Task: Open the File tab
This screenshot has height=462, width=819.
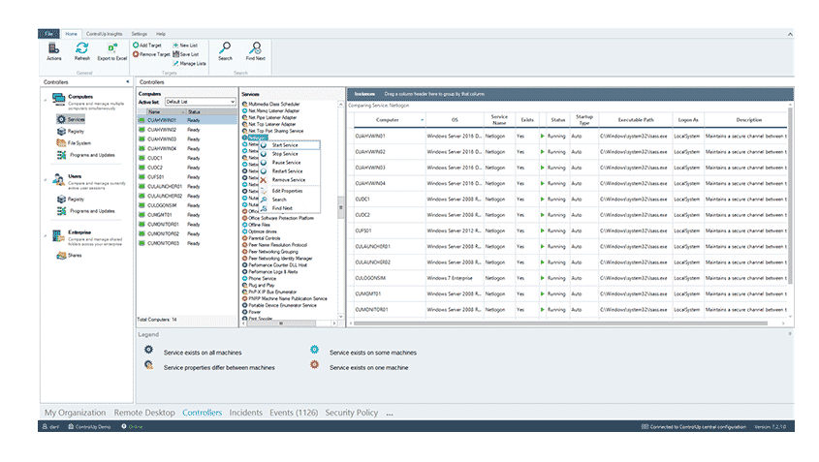Action: (48, 34)
